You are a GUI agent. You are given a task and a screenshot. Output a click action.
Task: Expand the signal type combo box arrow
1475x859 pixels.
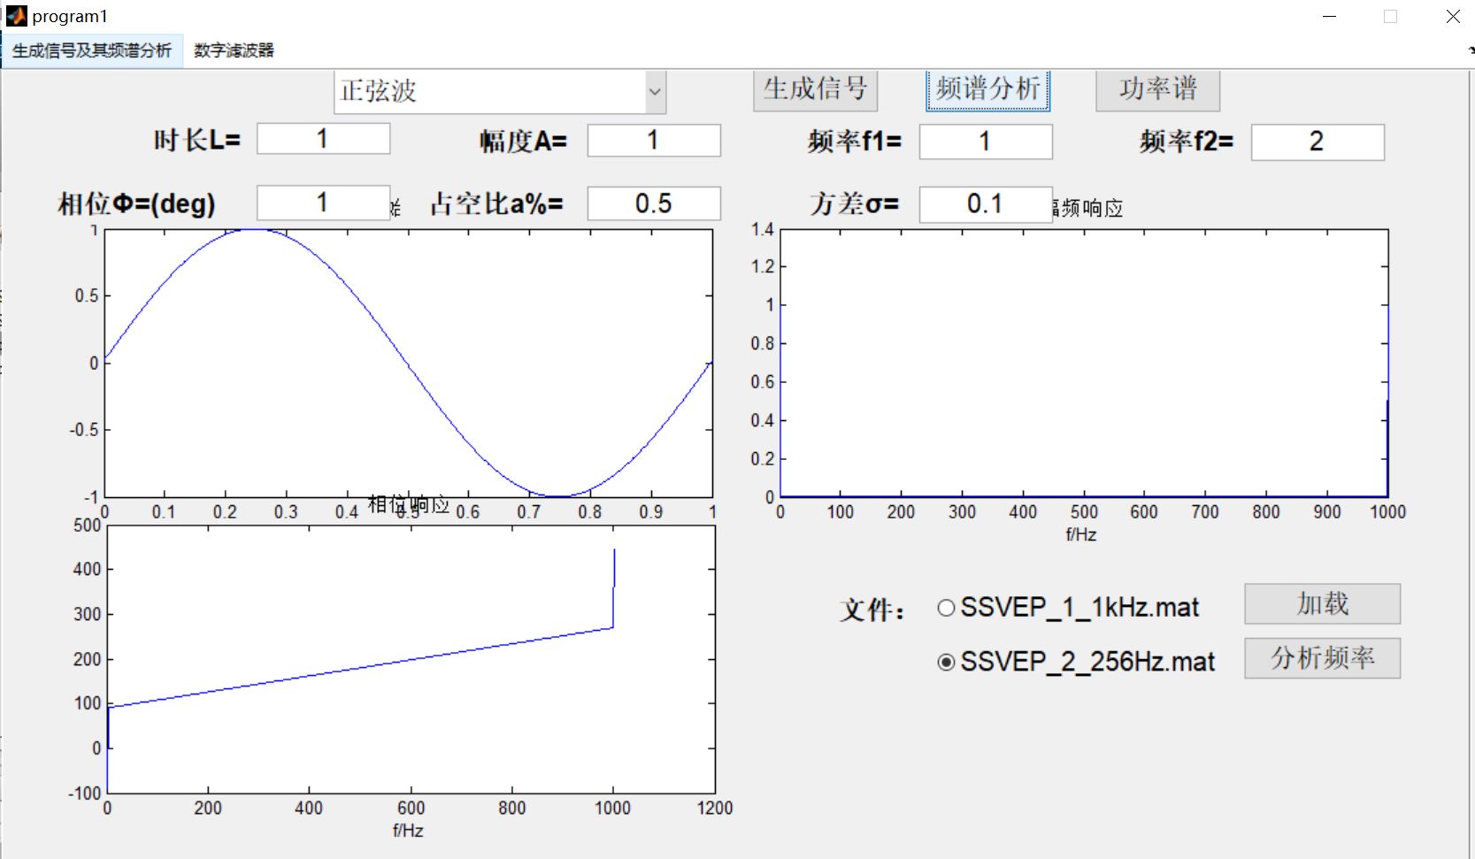(x=654, y=91)
